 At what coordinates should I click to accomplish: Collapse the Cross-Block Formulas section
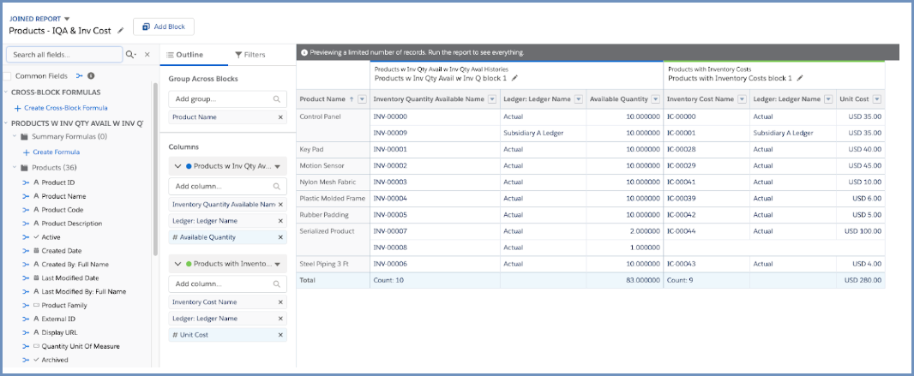coord(6,92)
